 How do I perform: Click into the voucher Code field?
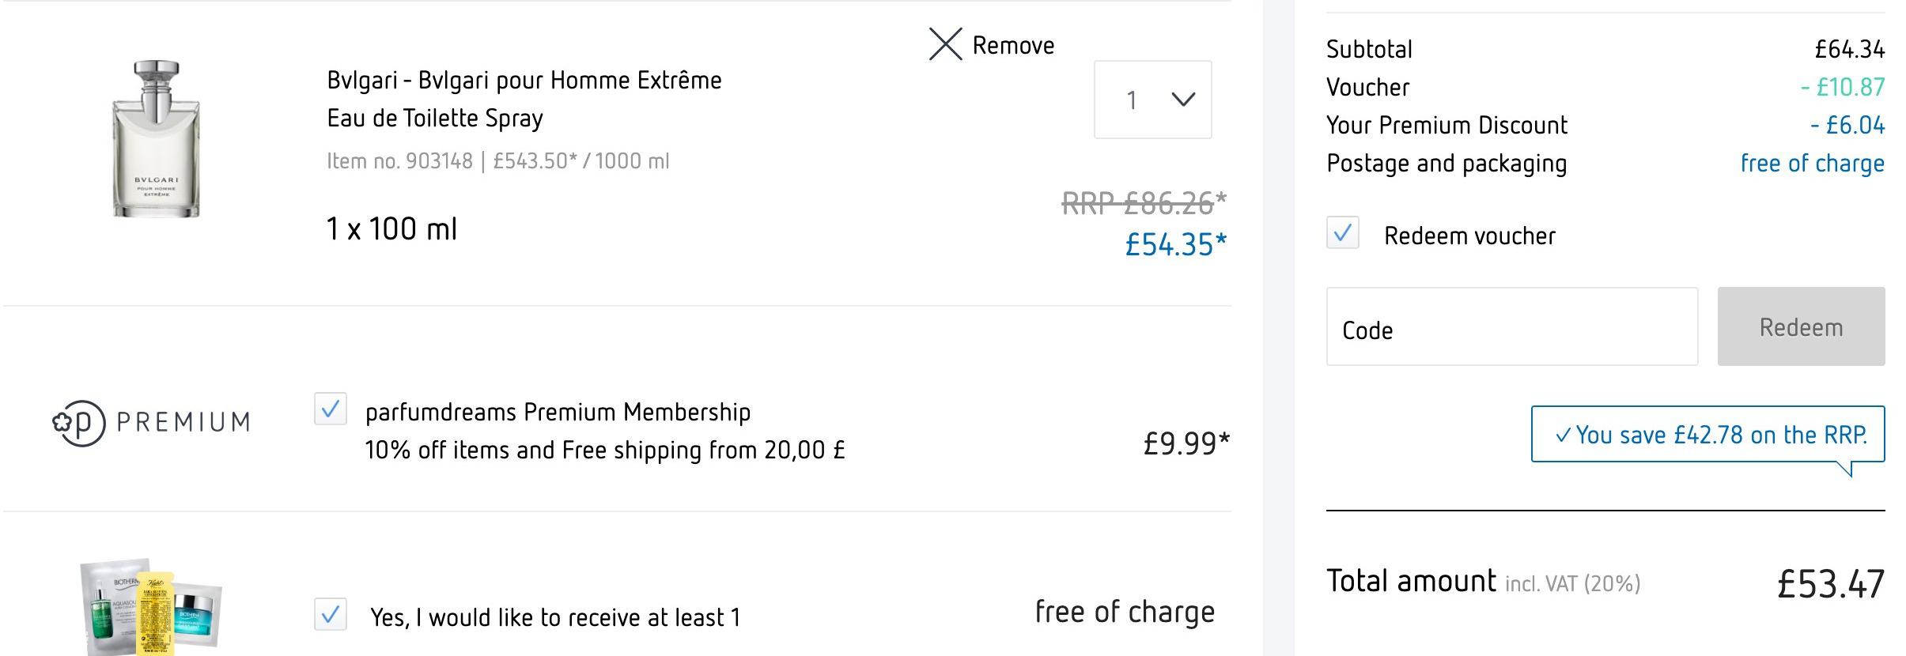pos(1511,326)
